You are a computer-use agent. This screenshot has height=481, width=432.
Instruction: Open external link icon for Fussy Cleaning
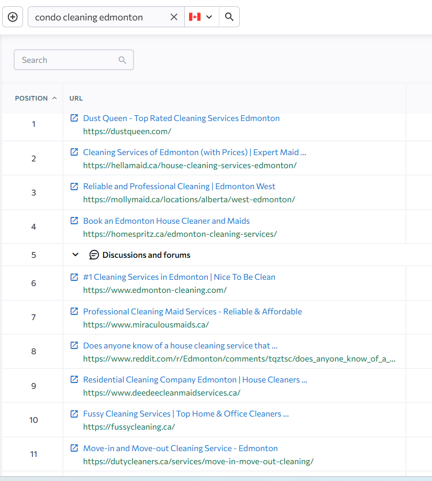click(x=74, y=414)
